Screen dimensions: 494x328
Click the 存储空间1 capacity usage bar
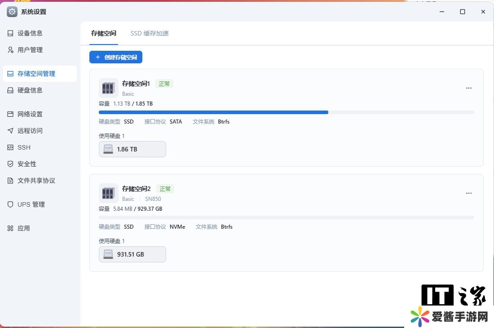pos(286,112)
